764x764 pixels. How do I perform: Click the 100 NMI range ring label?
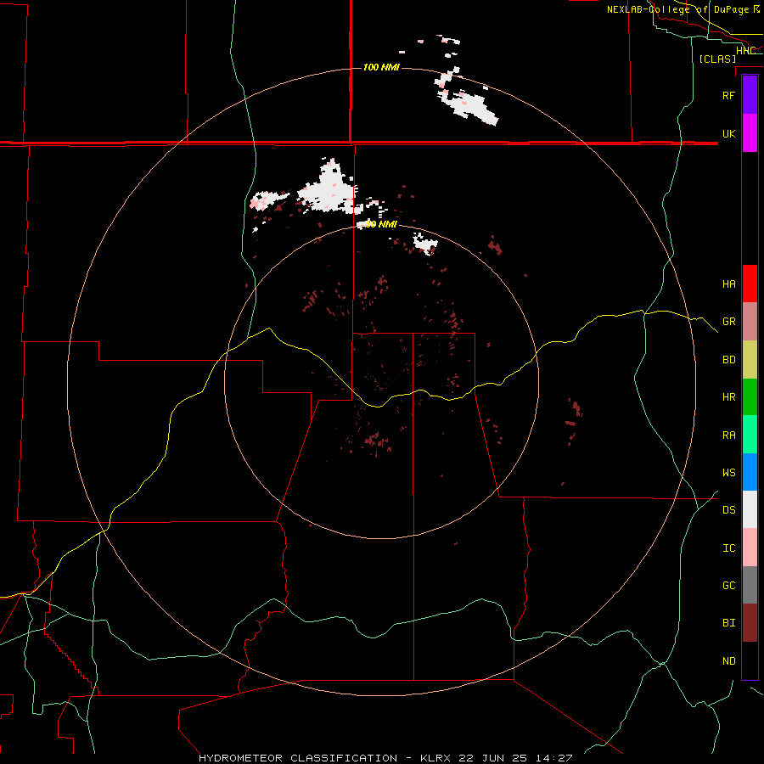click(x=381, y=67)
